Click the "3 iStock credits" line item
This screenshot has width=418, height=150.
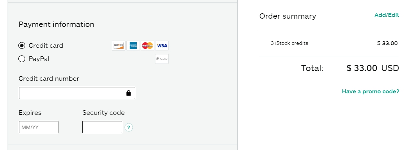(x=289, y=43)
